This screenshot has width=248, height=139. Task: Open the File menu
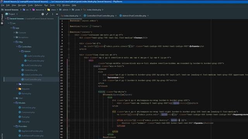pos(3,5)
